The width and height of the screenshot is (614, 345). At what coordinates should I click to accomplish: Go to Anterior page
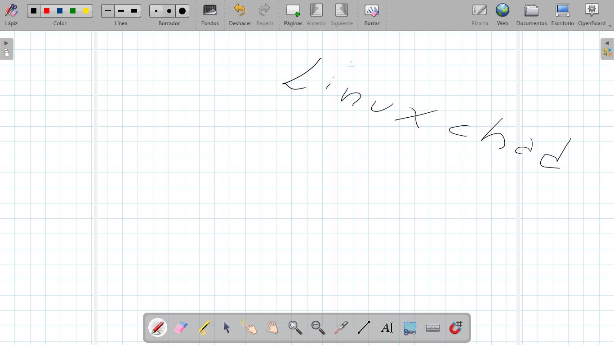tap(316, 15)
